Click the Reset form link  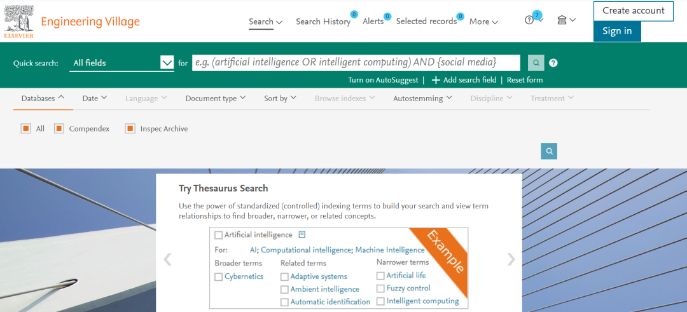(525, 80)
